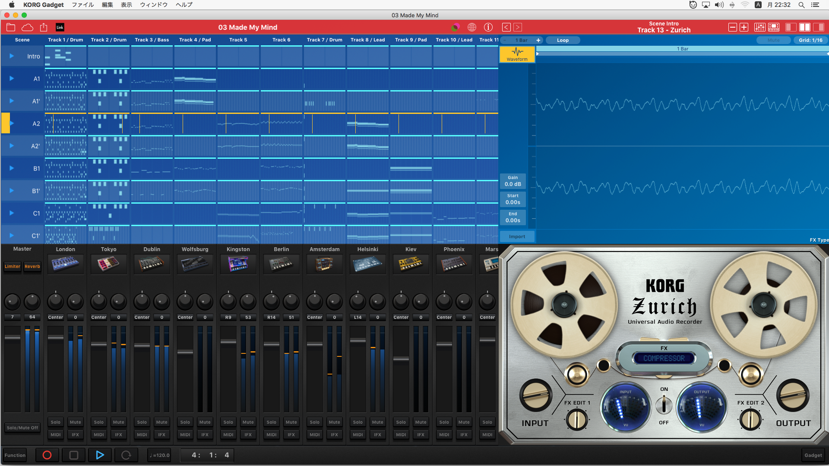The height and width of the screenshot is (466, 829).
Task: Open the London gadget thumbnail
Action: pyautogui.click(x=66, y=264)
